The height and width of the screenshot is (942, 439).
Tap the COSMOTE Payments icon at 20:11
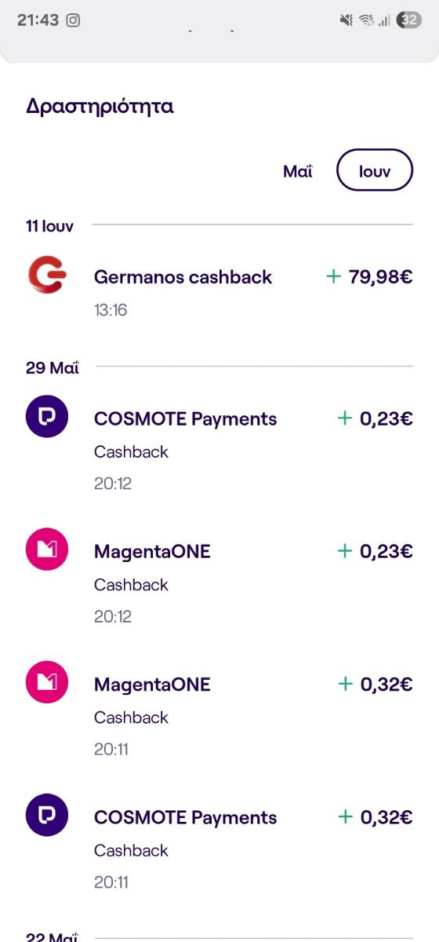[47, 814]
